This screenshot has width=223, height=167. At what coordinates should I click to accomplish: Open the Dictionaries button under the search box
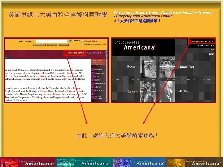[x=39, y=45]
